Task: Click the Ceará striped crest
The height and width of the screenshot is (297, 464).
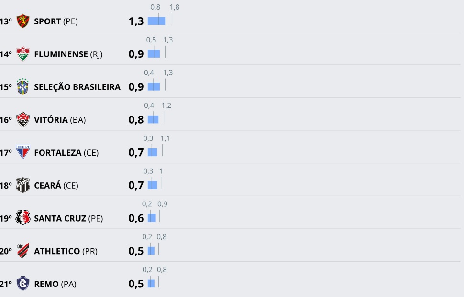Action: coord(23,185)
